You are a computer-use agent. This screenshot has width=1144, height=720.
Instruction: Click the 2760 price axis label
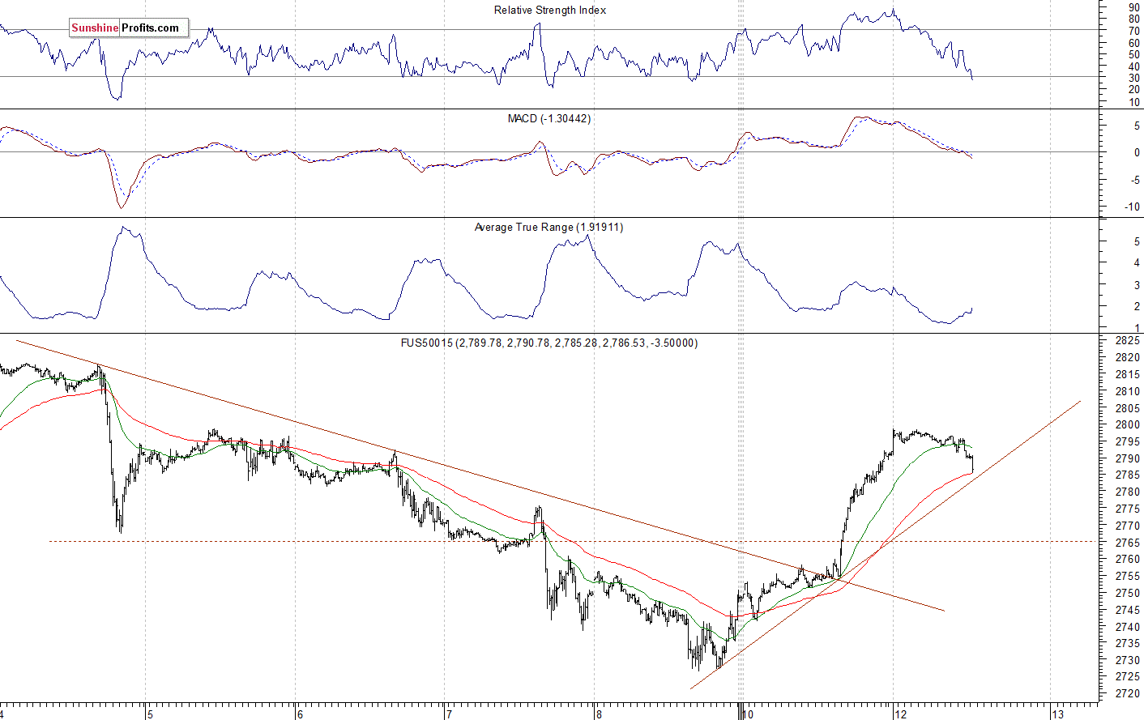coord(1127,560)
